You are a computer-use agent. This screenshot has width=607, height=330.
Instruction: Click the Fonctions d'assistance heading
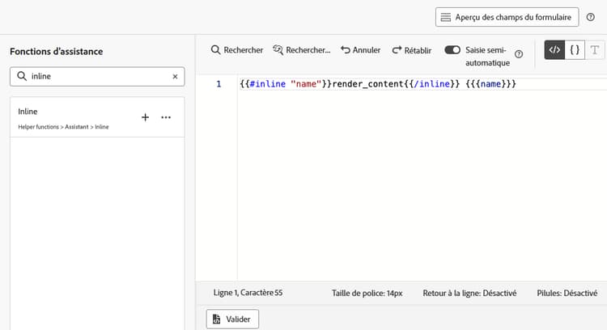pos(57,52)
